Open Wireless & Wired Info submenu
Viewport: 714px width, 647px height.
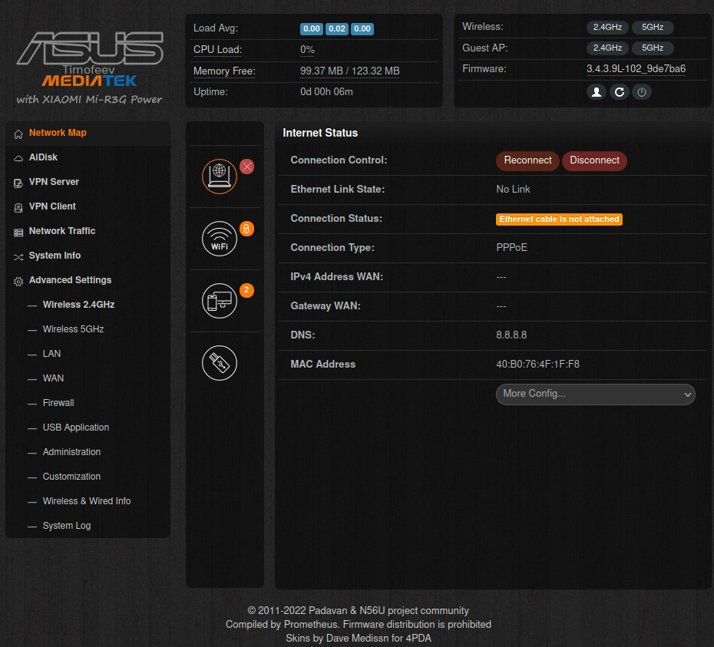point(87,502)
